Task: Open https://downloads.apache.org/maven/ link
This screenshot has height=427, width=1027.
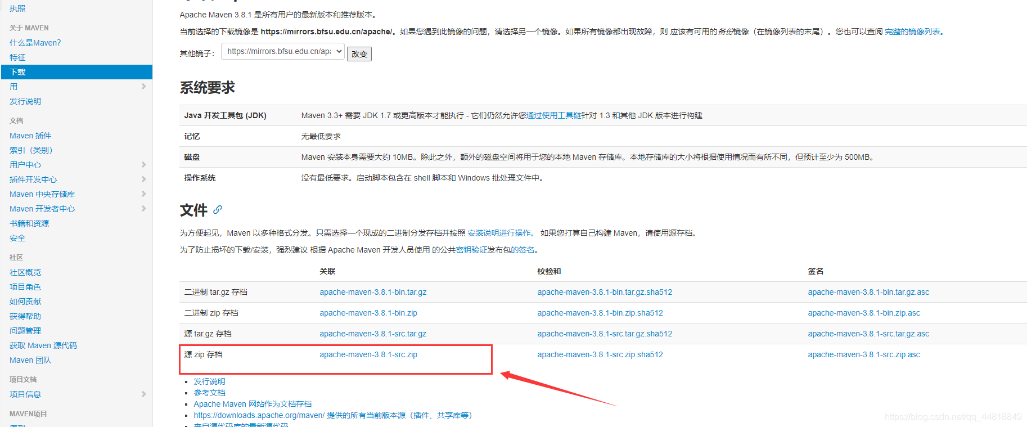Action: [x=259, y=415]
